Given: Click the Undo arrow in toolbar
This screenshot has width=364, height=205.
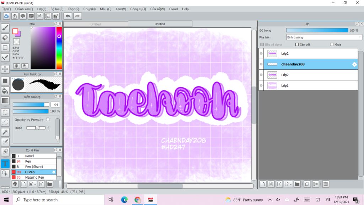Looking at the screenshot, I should 68,16.
